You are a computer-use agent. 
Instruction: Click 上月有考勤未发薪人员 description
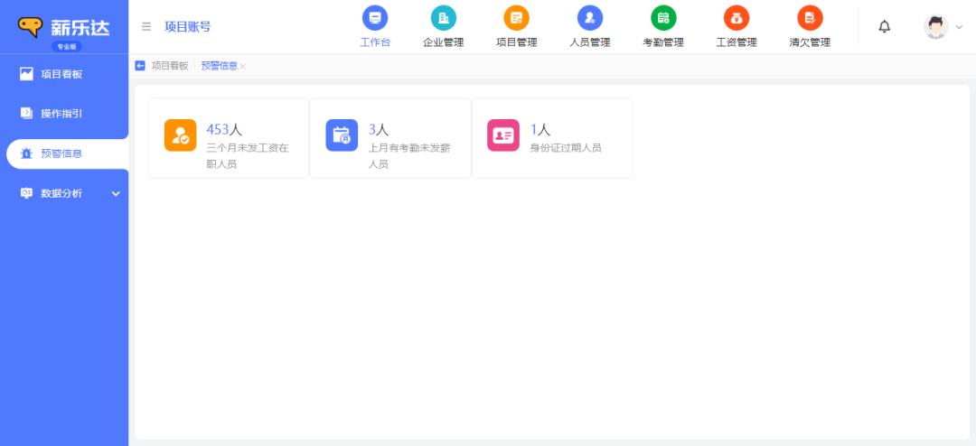coord(409,156)
